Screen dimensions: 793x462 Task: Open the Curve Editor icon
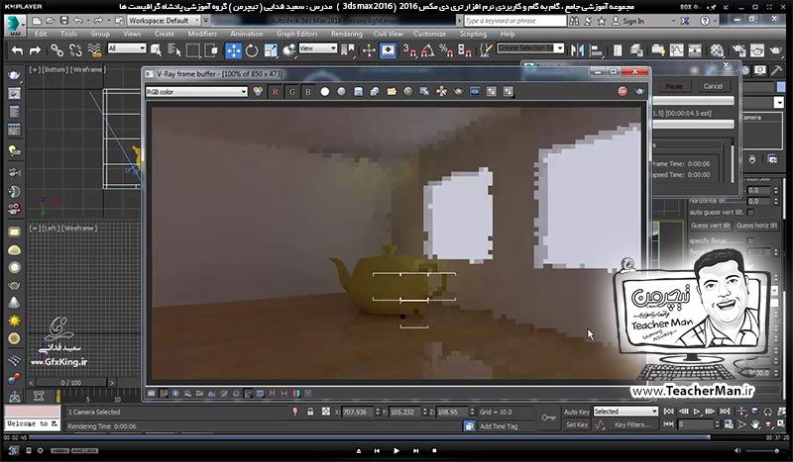pyautogui.click(x=676, y=50)
